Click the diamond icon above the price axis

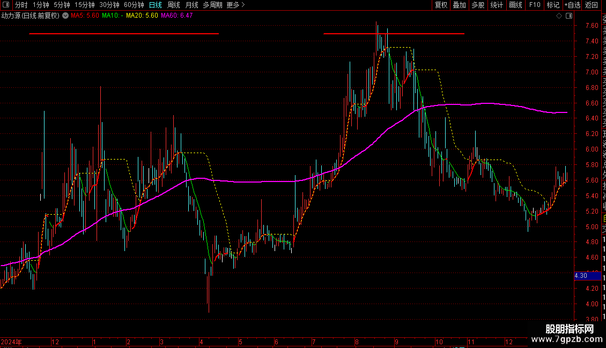point(559,16)
